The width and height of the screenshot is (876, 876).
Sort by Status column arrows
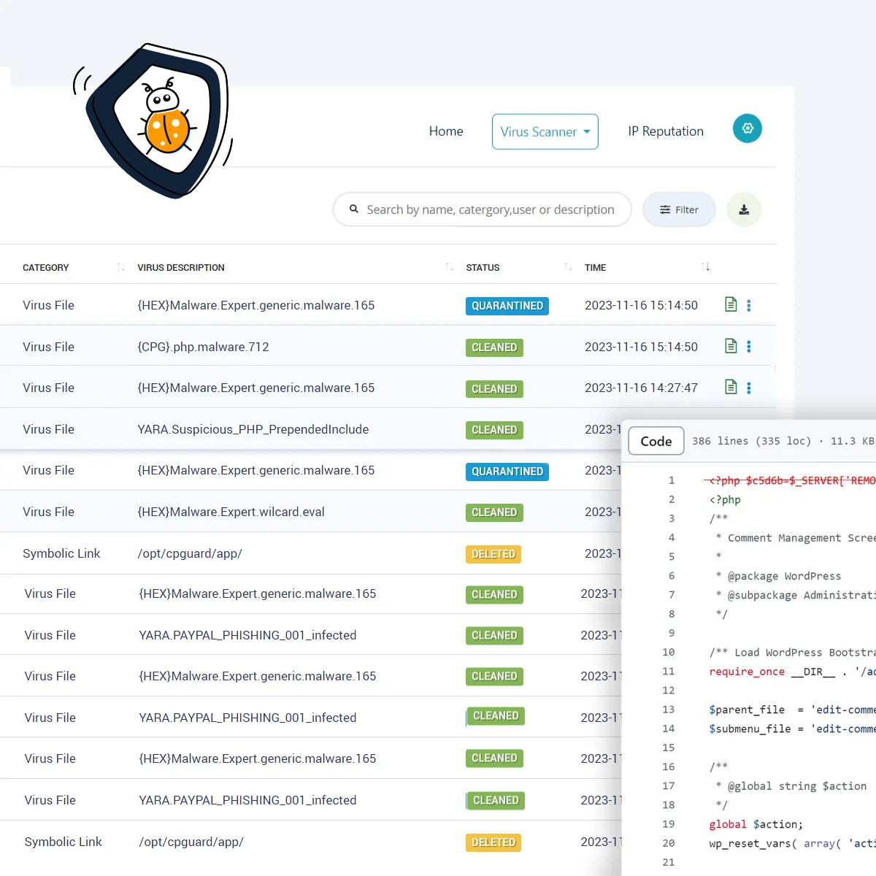(x=569, y=267)
